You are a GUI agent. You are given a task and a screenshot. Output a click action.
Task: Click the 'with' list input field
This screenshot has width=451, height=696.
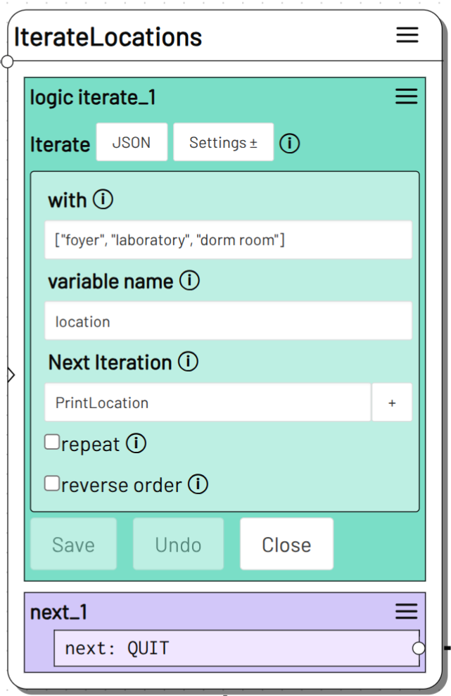point(228,241)
